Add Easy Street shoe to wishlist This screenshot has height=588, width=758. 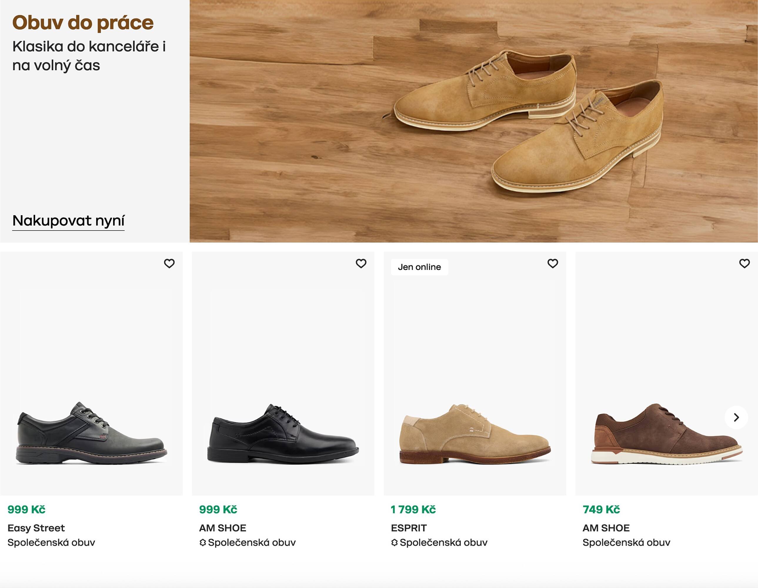click(x=169, y=263)
